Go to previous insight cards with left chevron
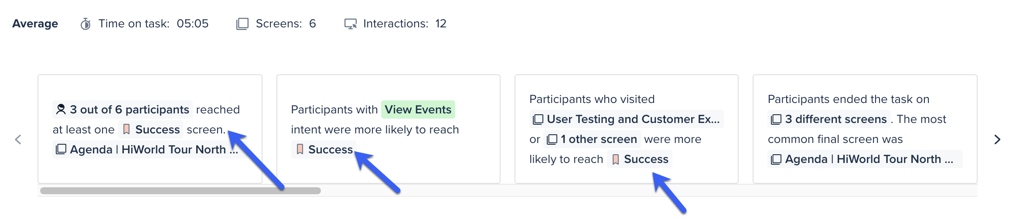This screenshot has height=219, width=1016. tap(18, 139)
